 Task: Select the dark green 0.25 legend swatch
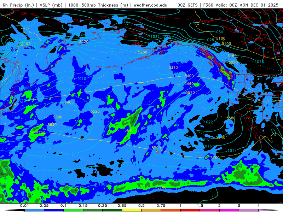[112, 210]
